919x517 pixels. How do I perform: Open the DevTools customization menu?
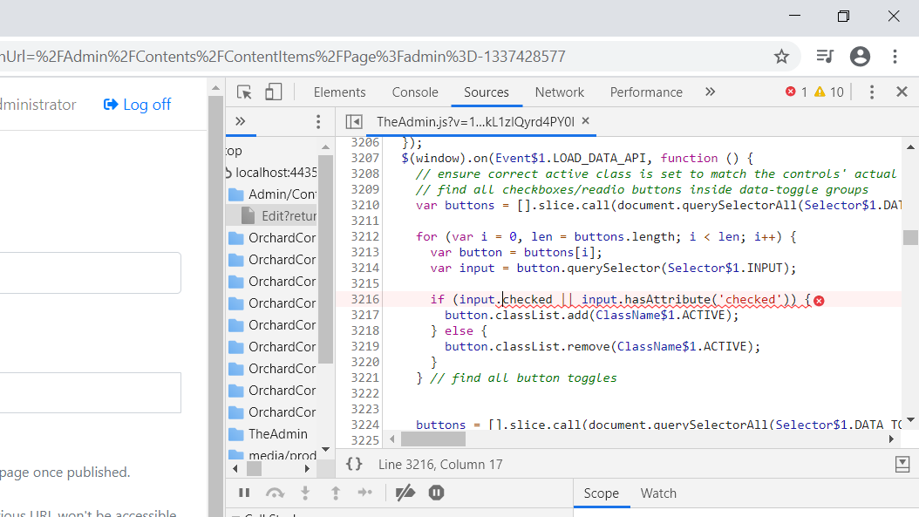[871, 92]
